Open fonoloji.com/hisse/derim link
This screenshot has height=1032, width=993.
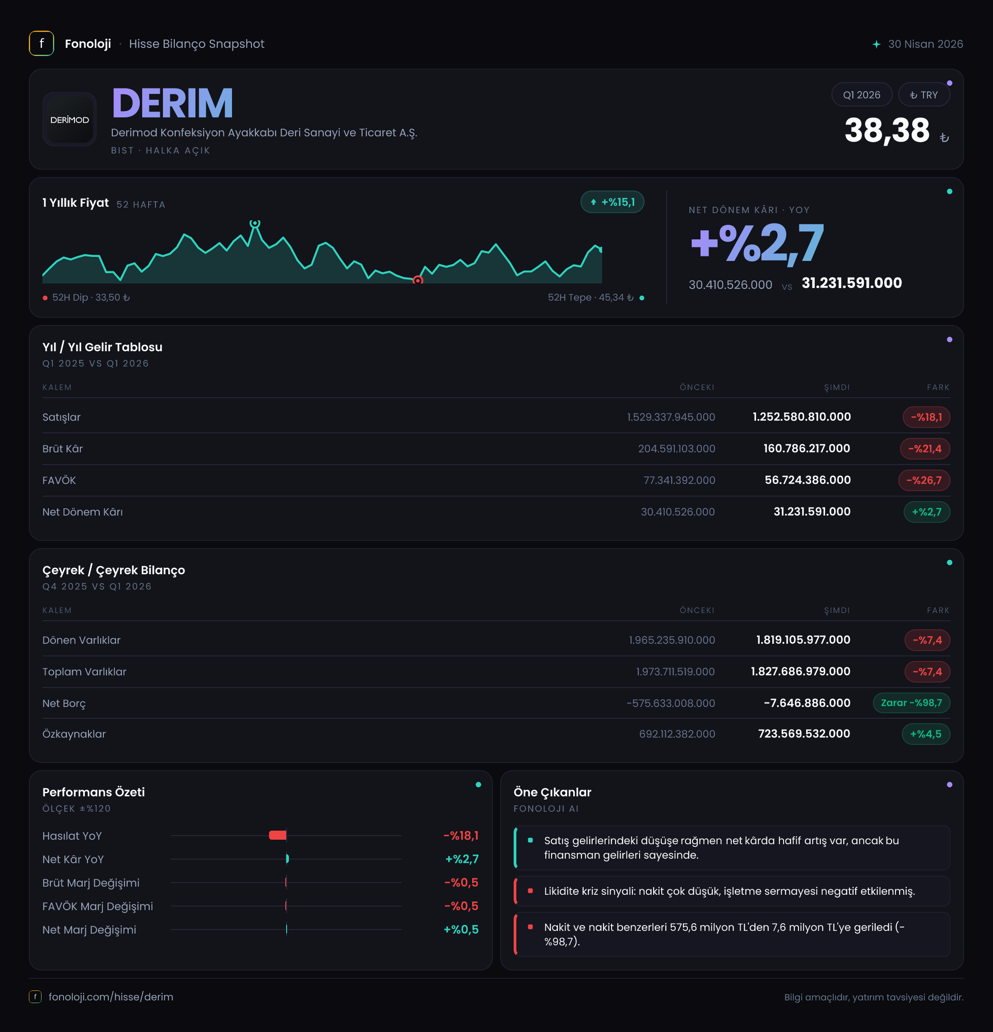click(x=111, y=997)
